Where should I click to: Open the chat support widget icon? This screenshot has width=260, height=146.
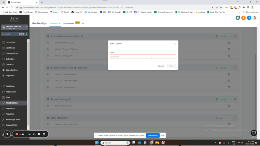click(x=254, y=133)
